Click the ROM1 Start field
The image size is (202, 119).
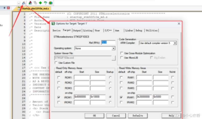[82, 77]
